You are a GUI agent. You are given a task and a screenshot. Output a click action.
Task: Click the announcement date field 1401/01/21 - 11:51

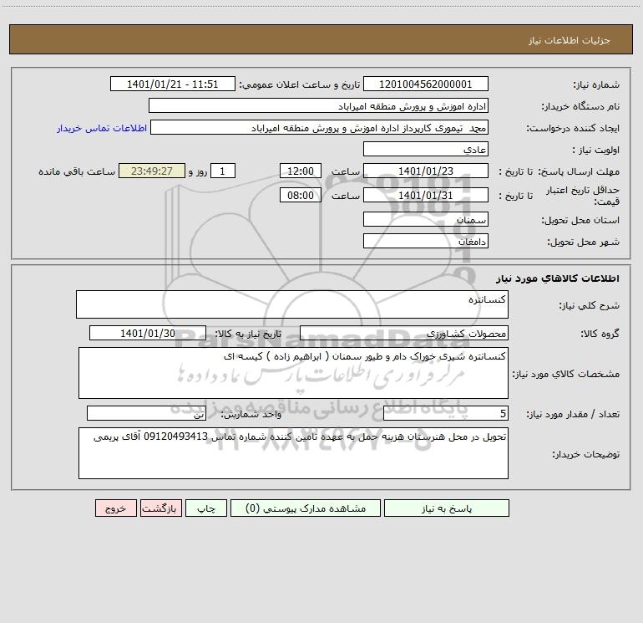[173, 84]
